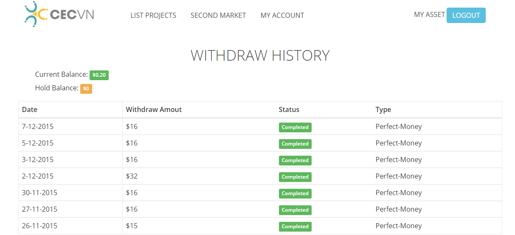Click the Withdraw Amout column header
The image size is (515, 235).
click(x=154, y=109)
